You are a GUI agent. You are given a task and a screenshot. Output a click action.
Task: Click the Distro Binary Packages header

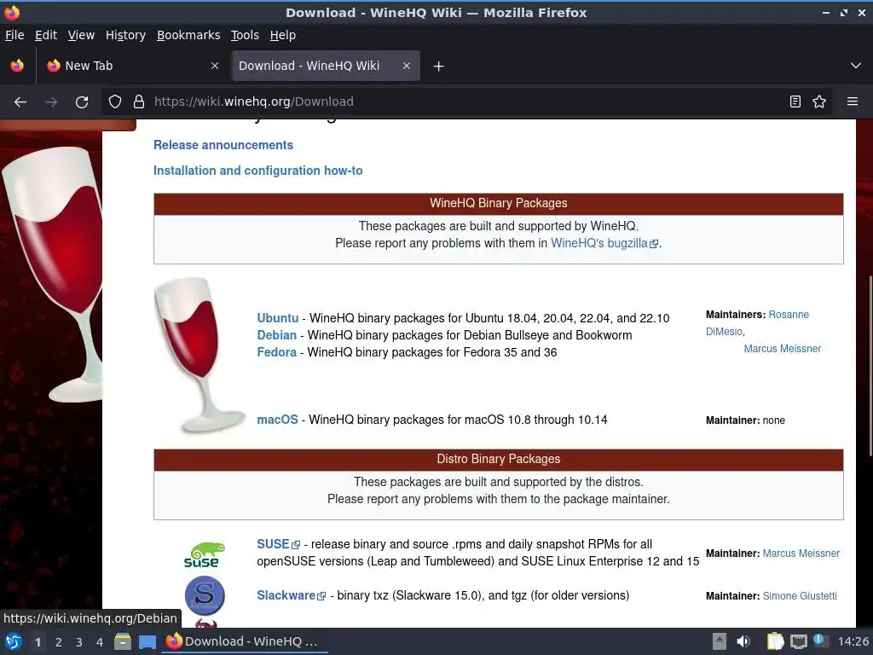point(498,459)
